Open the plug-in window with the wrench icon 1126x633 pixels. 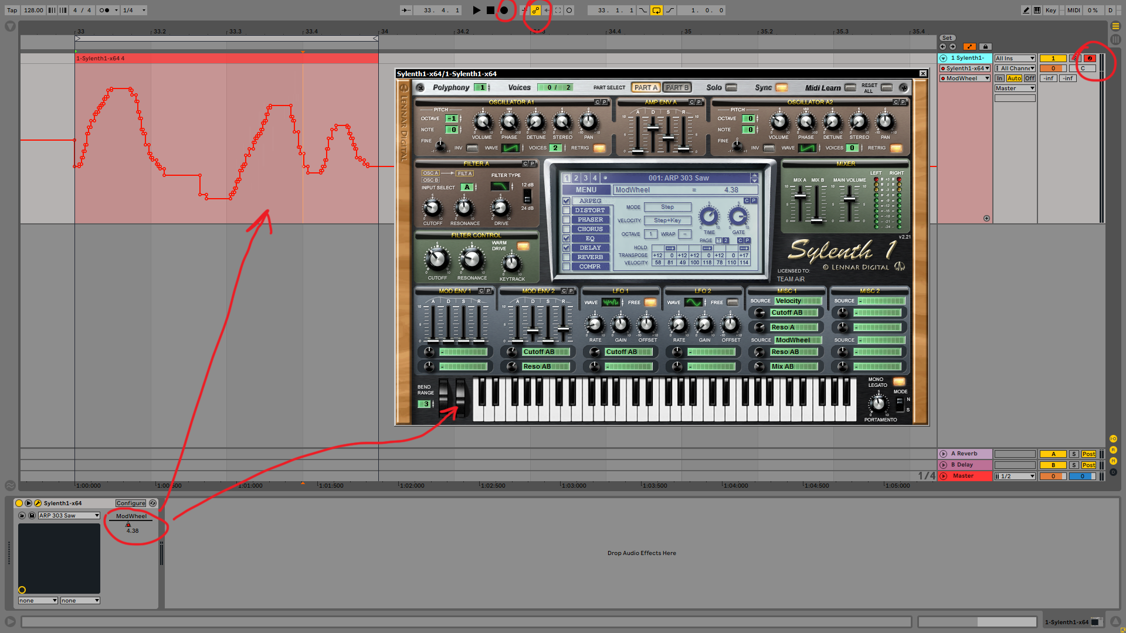point(38,503)
